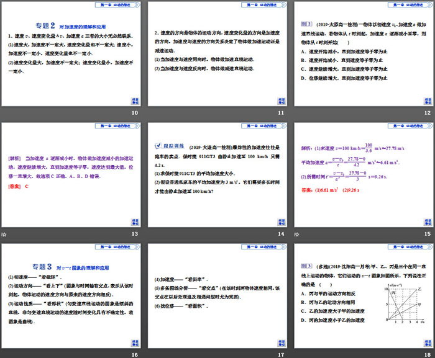435x358 pixels.
Task: Select slide 11 thumbnail
Action: click(217, 54)
